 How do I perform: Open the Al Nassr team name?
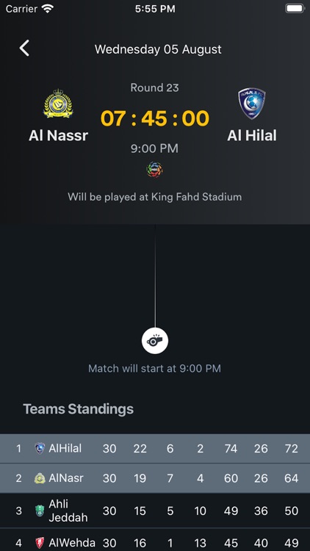(58, 135)
